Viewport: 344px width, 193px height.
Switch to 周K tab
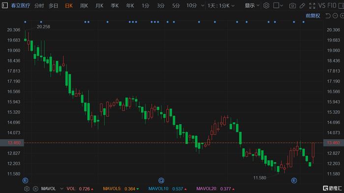pos(84,6)
